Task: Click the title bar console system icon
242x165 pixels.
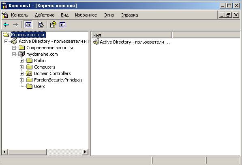Action: click(x=4, y=6)
